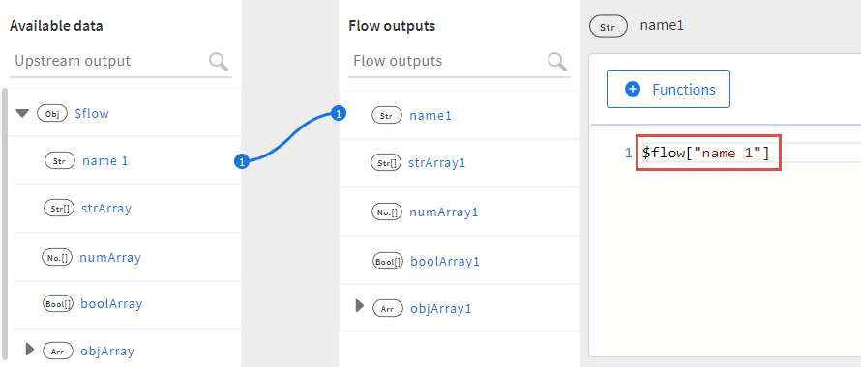
Task: Expand the objArray node in Available data
Action: point(30,349)
